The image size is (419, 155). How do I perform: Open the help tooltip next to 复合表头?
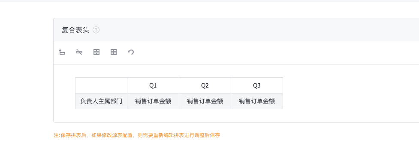click(96, 30)
